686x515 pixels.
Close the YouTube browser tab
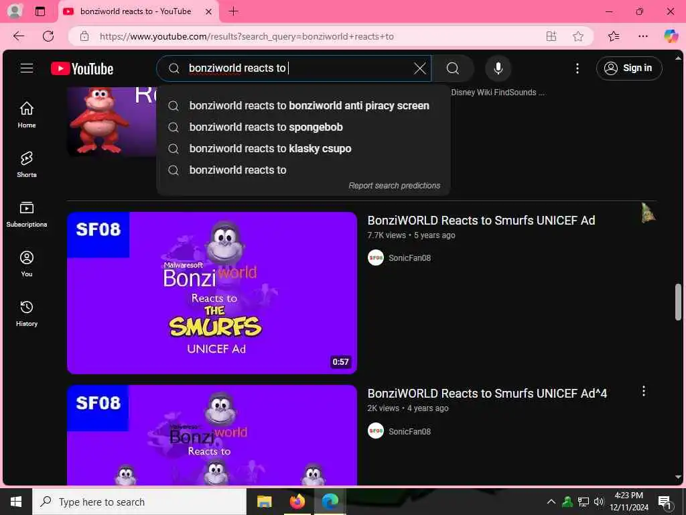pyautogui.click(x=209, y=12)
